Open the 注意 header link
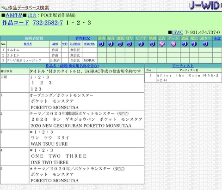 [217, 38]
